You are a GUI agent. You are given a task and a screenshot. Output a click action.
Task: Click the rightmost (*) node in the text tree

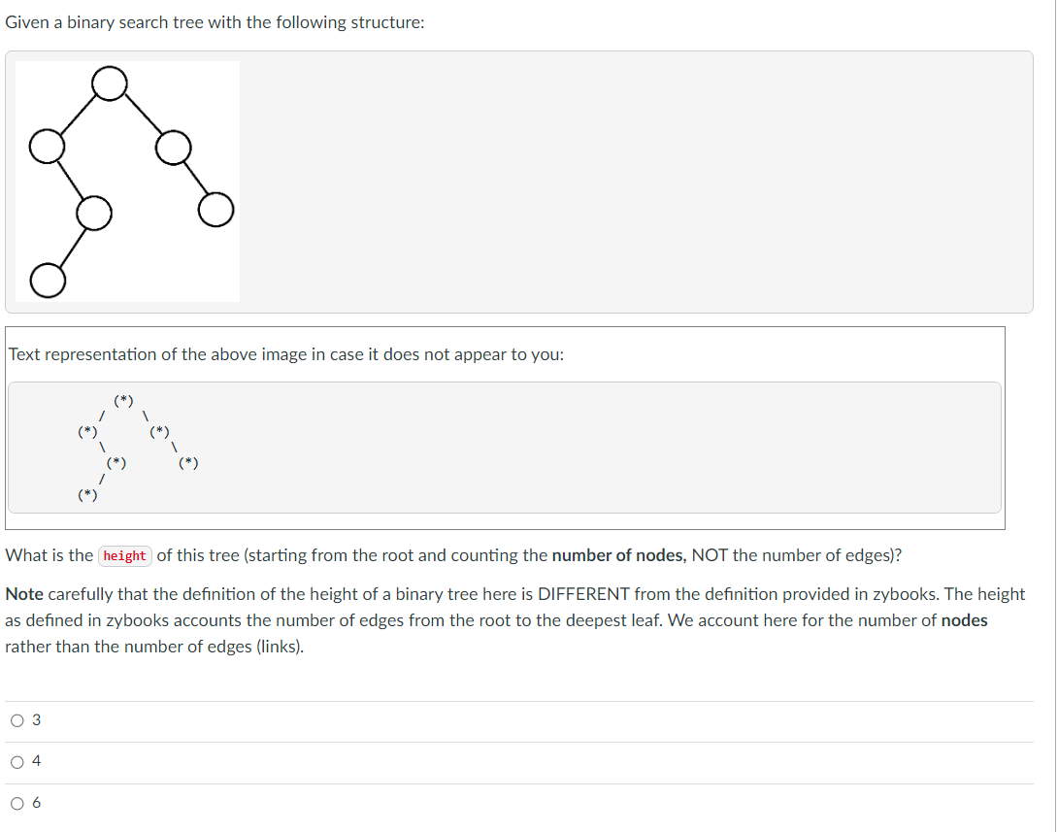(188, 463)
